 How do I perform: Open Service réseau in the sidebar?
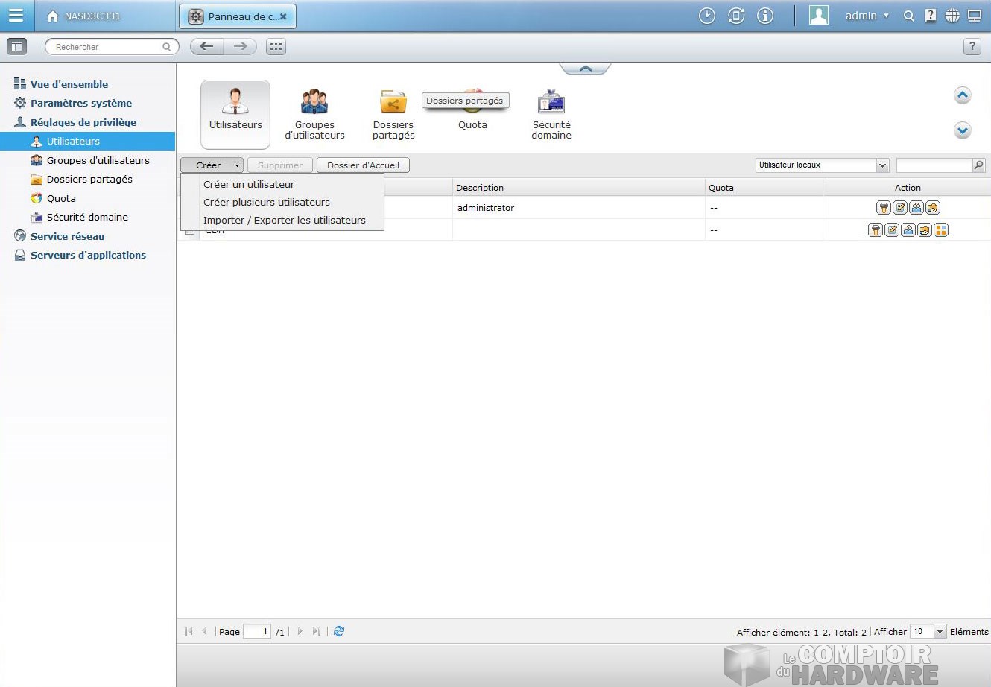pos(67,236)
